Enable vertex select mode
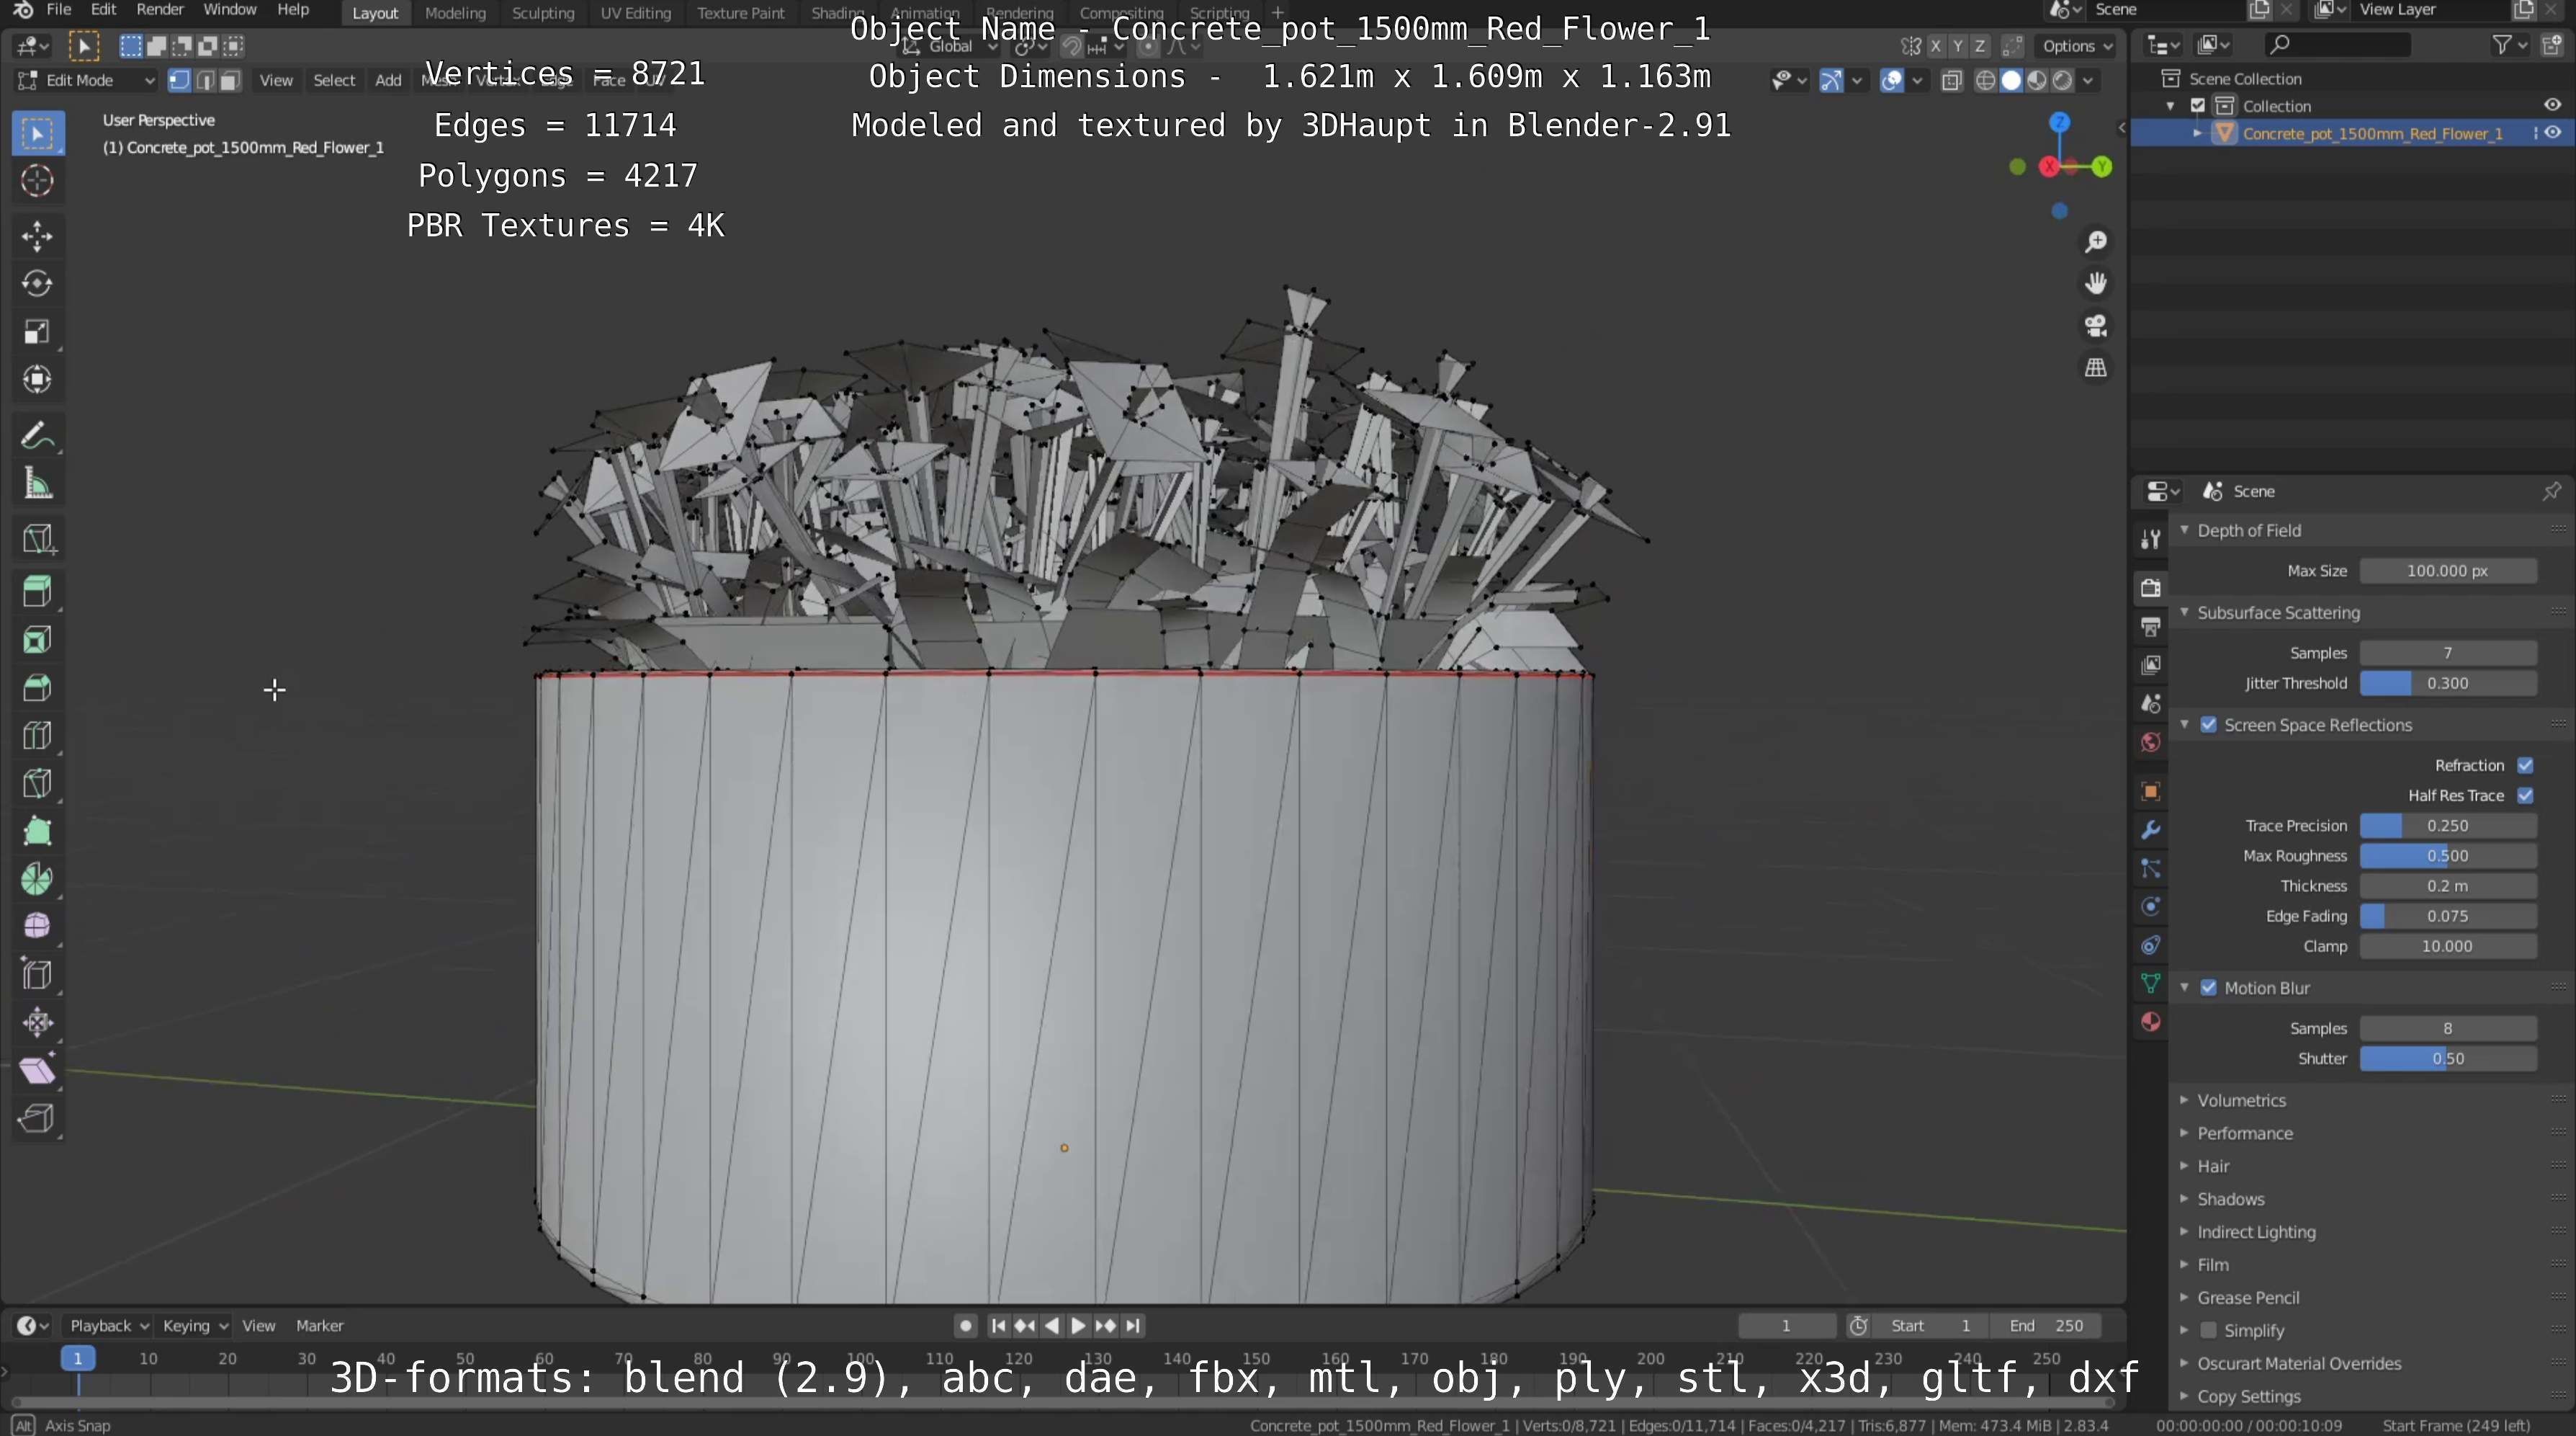This screenshot has width=2576, height=1436. pyautogui.click(x=179, y=81)
